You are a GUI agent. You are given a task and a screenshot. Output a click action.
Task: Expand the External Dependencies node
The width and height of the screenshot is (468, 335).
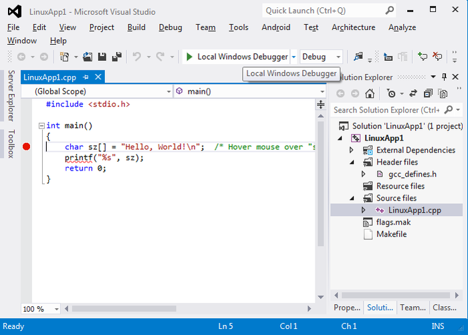[x=352, y=150]
